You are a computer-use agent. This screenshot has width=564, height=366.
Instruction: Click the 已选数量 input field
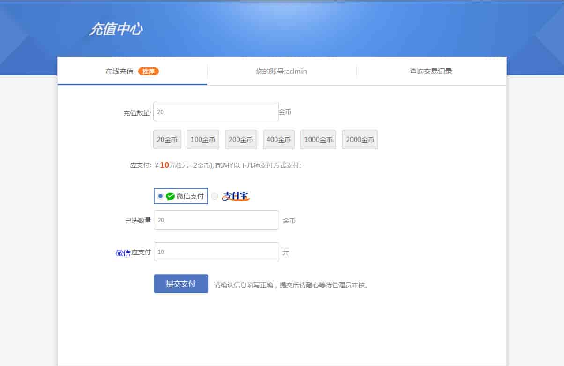click(216, 220)
